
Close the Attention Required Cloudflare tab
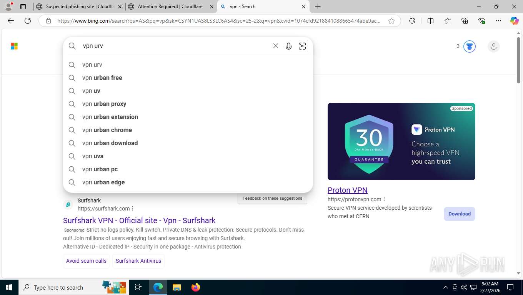(x=212, y=7)
